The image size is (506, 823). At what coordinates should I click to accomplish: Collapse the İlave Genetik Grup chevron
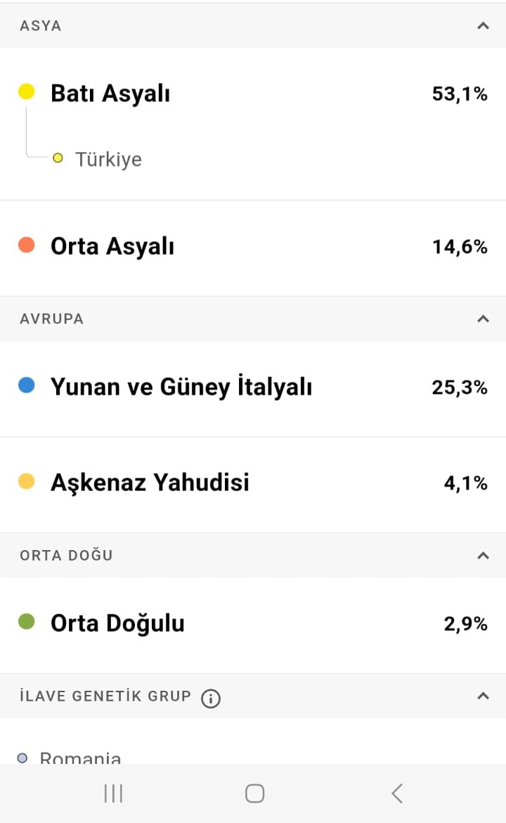coord(483,696)
